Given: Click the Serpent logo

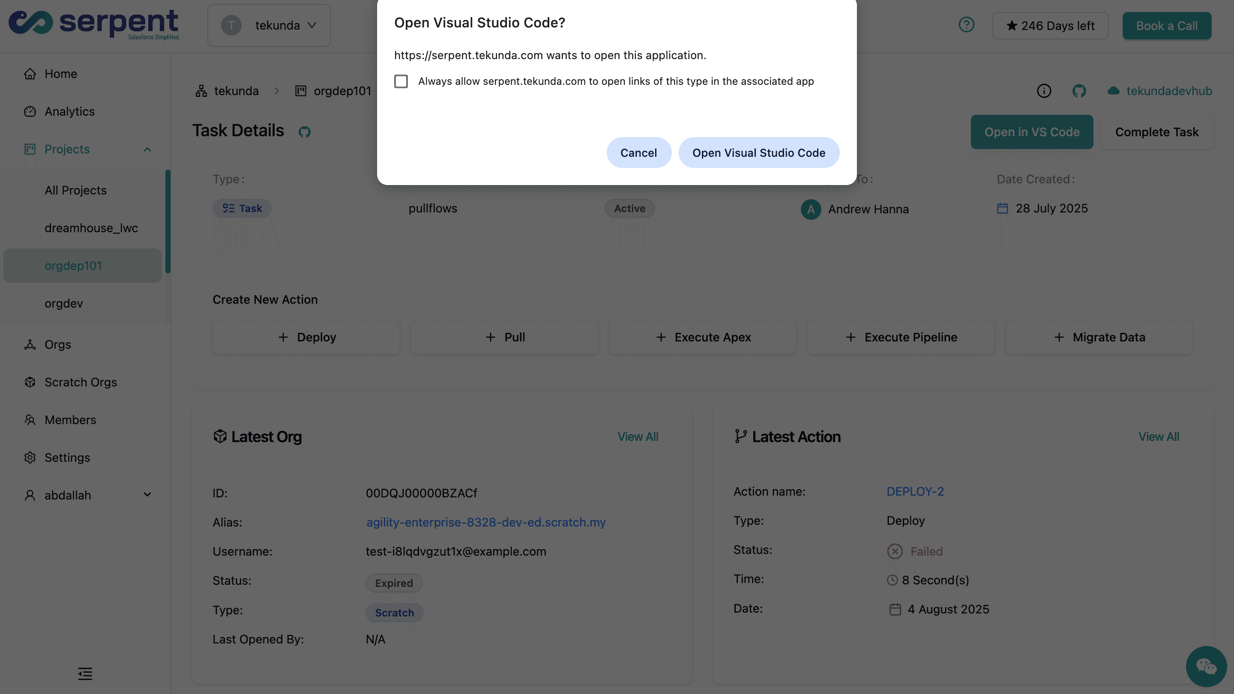Looking at the screenshot, I should pyautogui.click(x=94, y=25).
